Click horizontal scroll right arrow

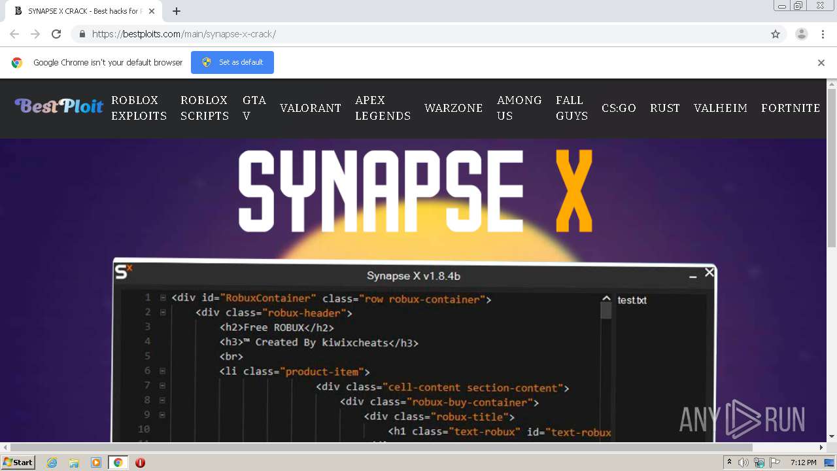pos(821,447)
